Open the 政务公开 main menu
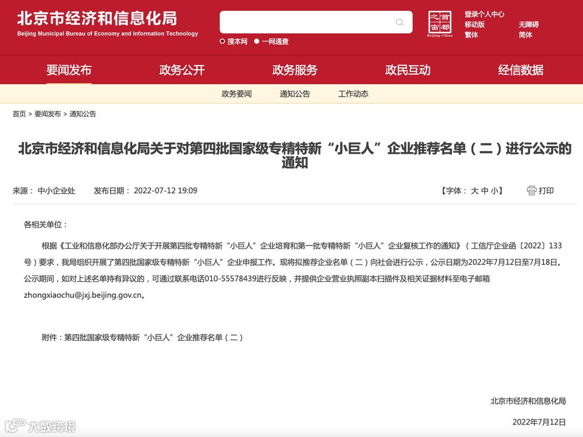Viewport: 583px width, 437px height. point(182,70)
